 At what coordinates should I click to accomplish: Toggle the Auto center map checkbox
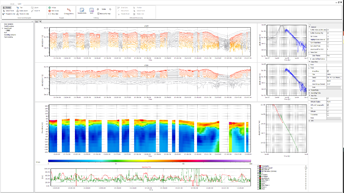click(98, 13)
